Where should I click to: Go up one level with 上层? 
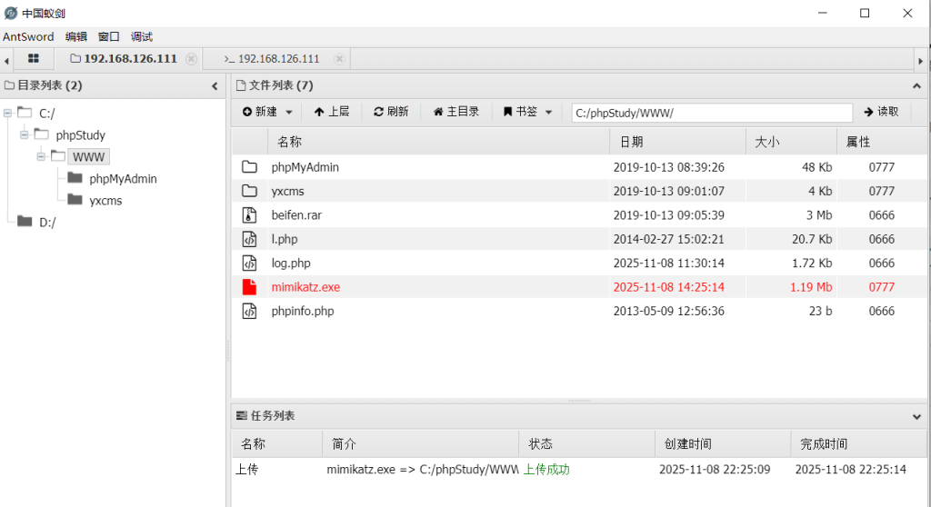coord(331,112)
